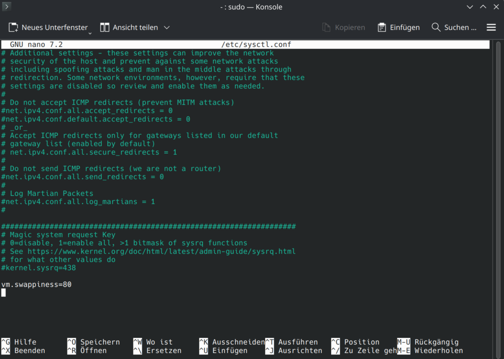Open the hamburger menu
Image resolution: width=504 pixels, height=359 pixels.
[x=491, y=28]
